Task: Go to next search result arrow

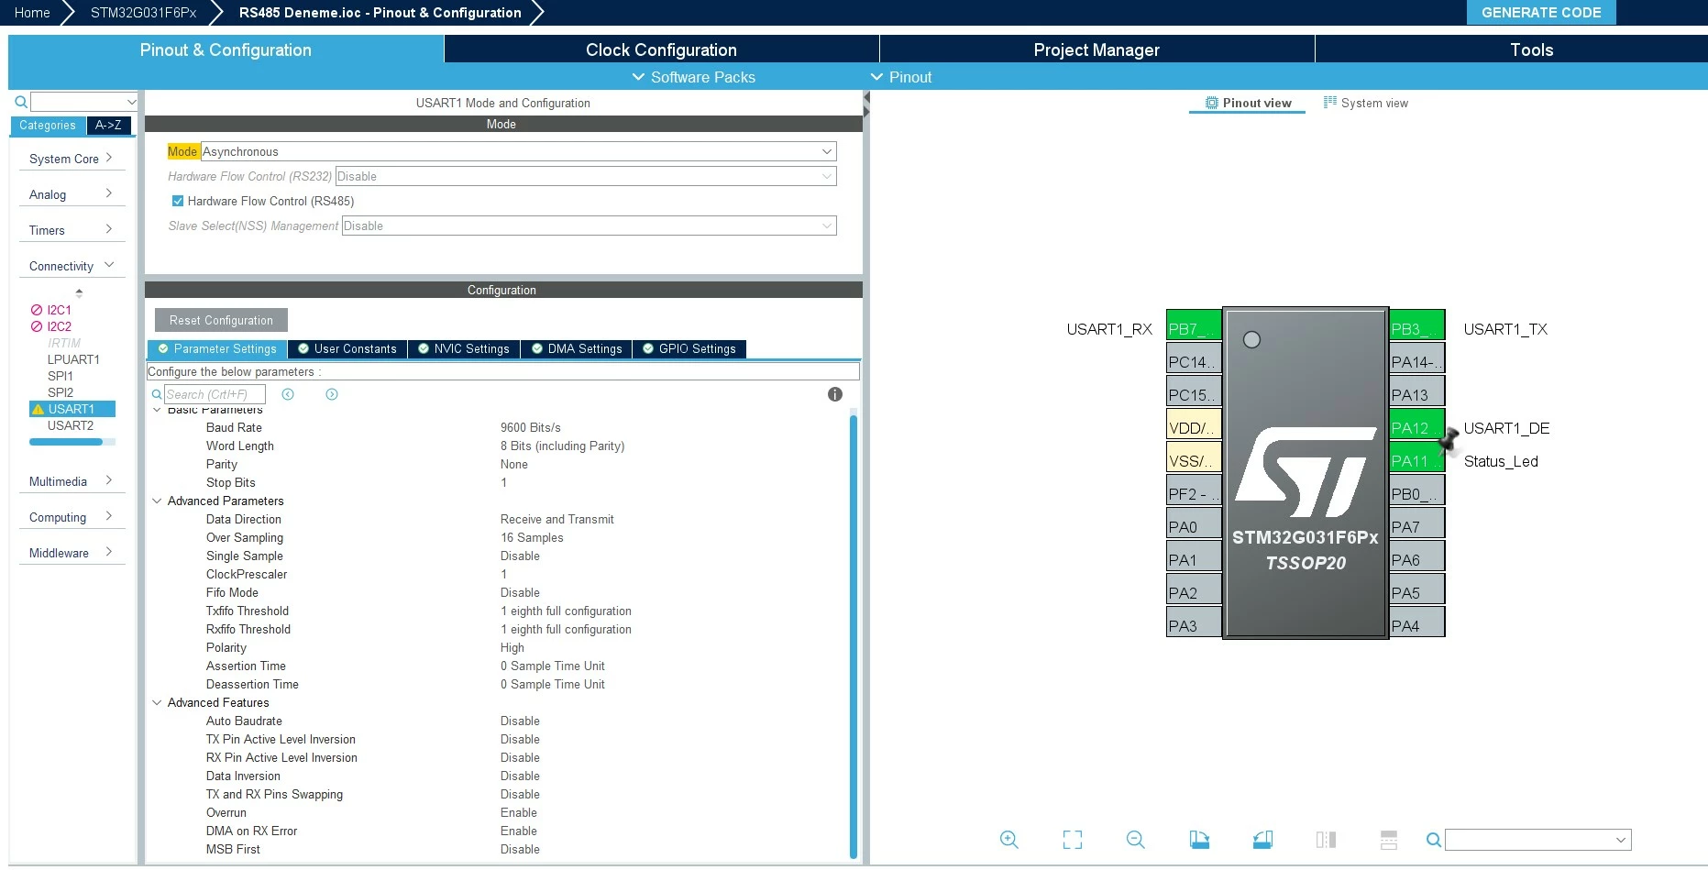Action: click(332, 394)
